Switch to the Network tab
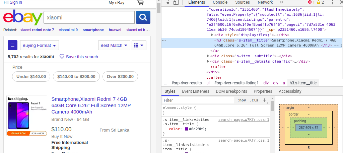The image size is (343, 153). tap(265, 2)
